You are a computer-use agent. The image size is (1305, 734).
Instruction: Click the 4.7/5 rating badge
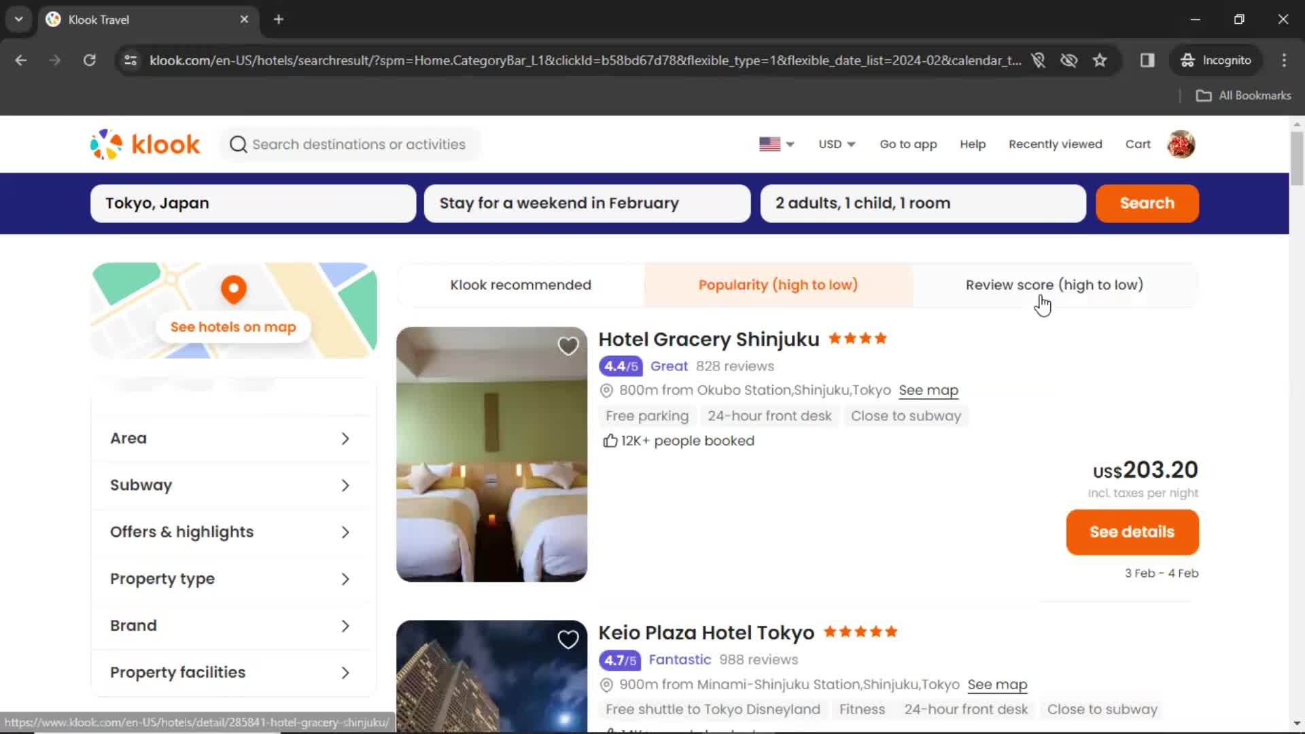tap(620, 660)
